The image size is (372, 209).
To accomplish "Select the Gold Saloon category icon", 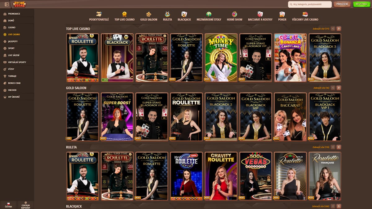I will (149, 14).
